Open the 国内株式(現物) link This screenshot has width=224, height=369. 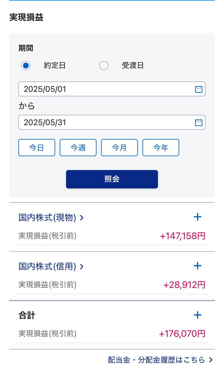(x=47, y=218)
